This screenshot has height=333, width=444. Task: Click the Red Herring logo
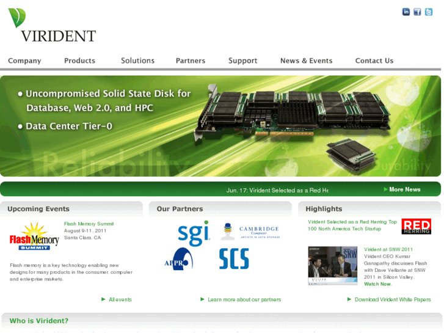tap(417, 226)
